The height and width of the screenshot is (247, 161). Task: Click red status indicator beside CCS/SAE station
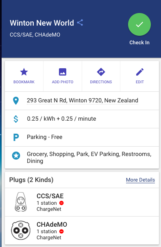click(x=61, y=203)
